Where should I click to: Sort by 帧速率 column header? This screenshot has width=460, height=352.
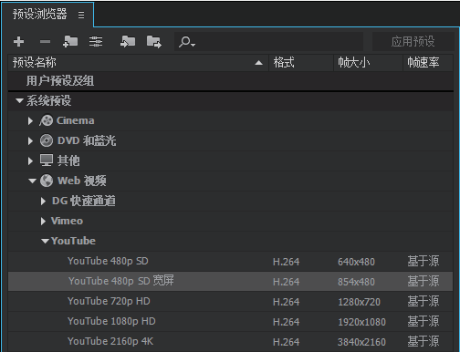pos(428,63)
